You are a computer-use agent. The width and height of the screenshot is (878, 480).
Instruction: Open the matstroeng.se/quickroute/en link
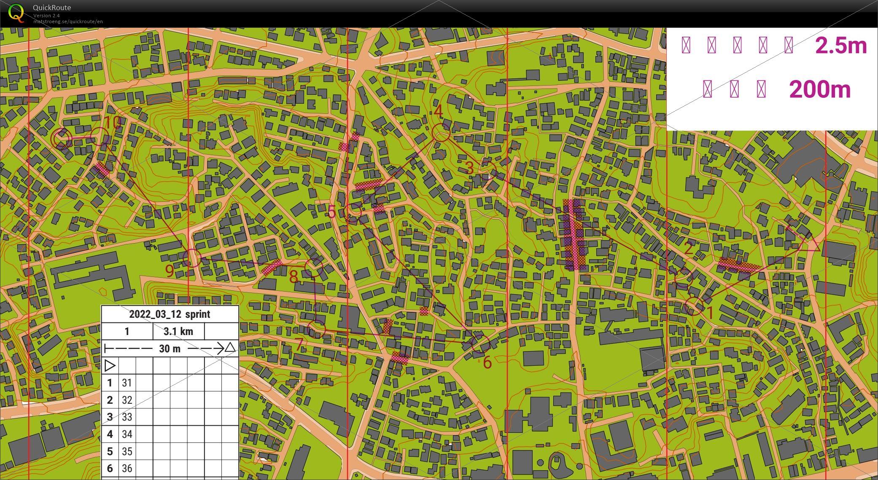point(68,21)
